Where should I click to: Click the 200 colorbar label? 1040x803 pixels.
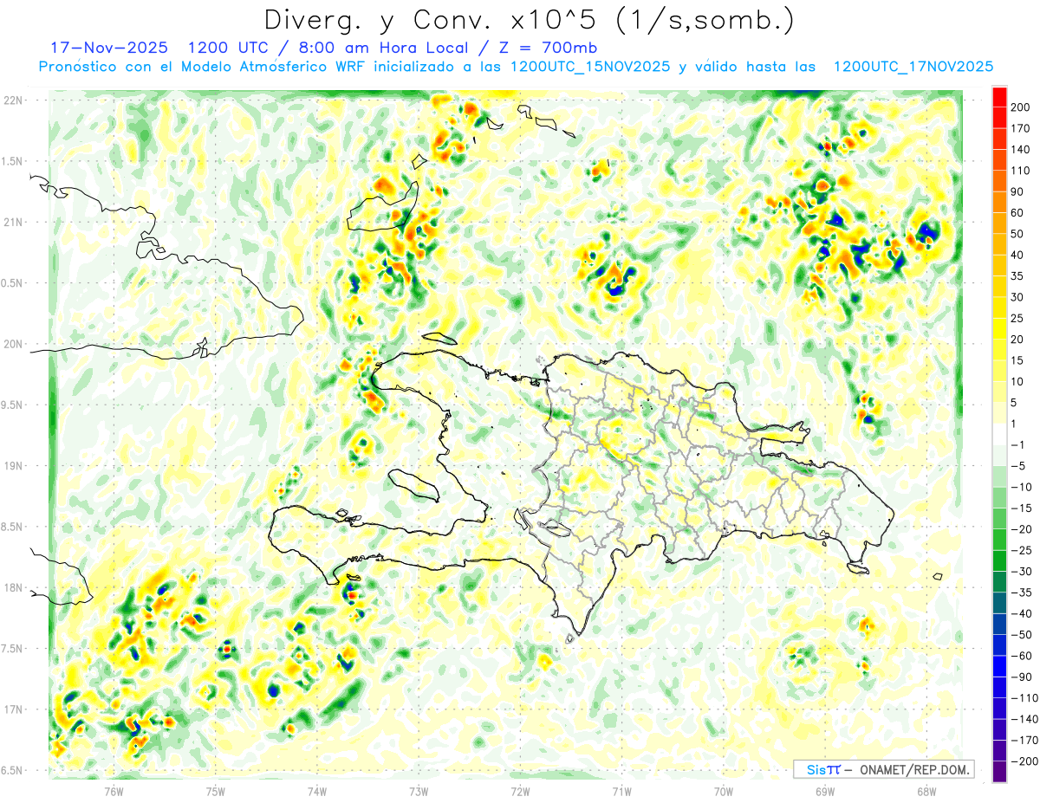(x=1022, y=107)
